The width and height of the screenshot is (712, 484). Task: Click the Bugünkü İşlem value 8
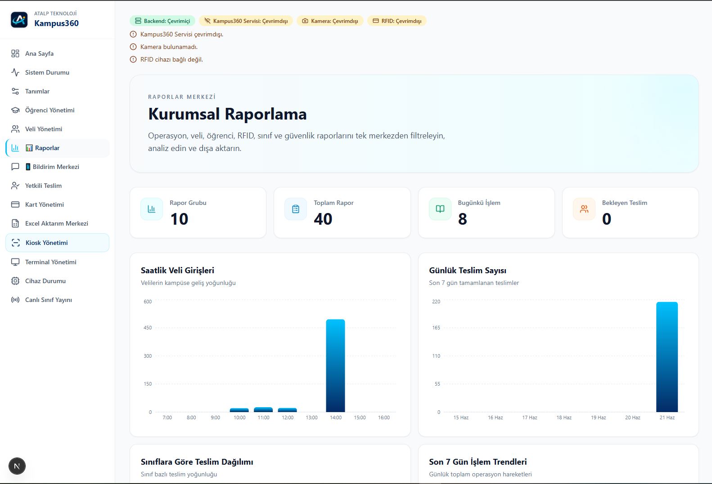463,219
